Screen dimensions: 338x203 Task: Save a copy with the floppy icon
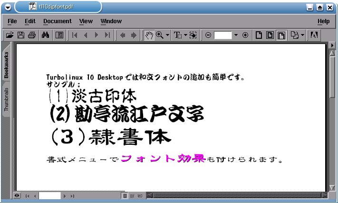pyautogui.click(x=21, y=35)
